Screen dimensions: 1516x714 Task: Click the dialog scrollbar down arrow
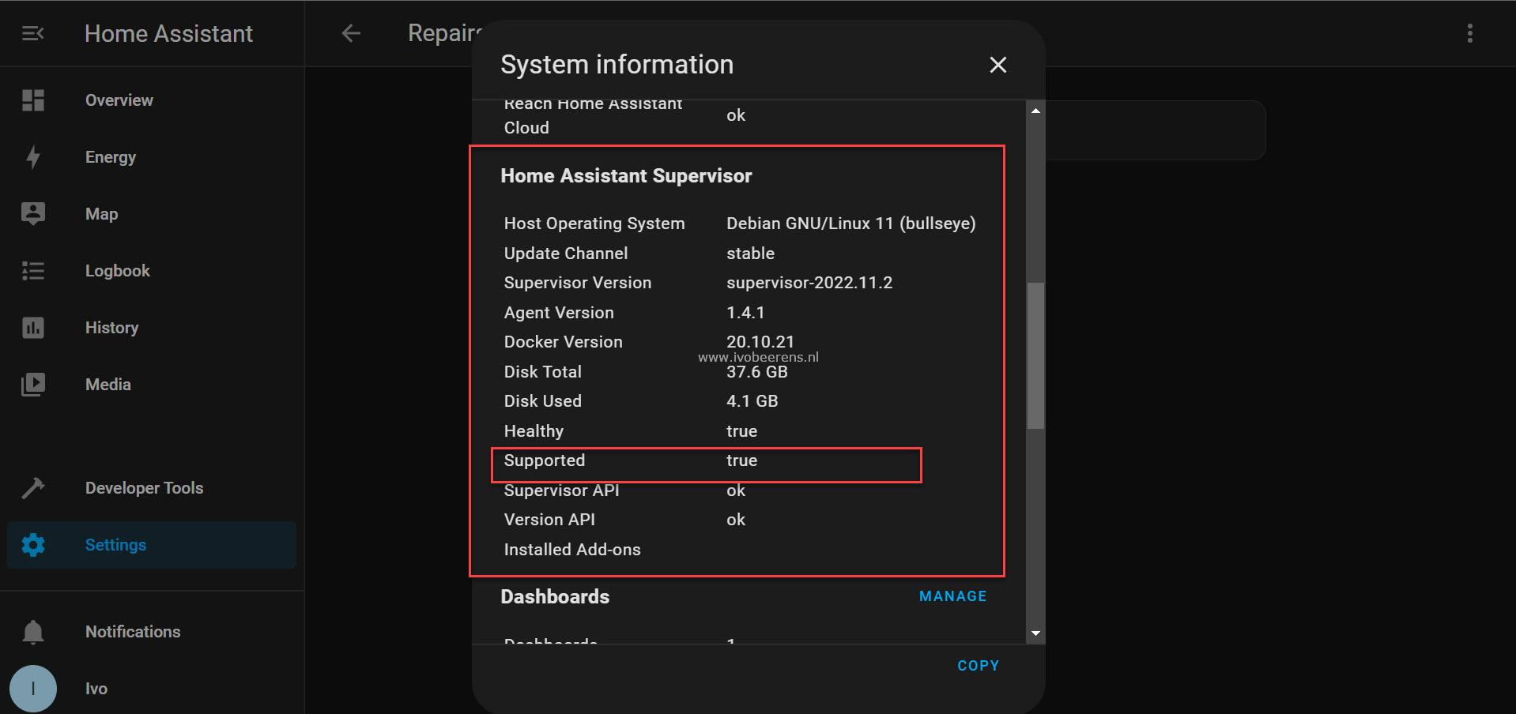pyautogui.click(x=1035, y=633)
